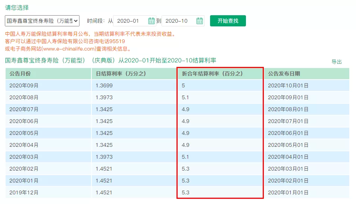Select daily rate 1.3699 cell

pos(134,85)
